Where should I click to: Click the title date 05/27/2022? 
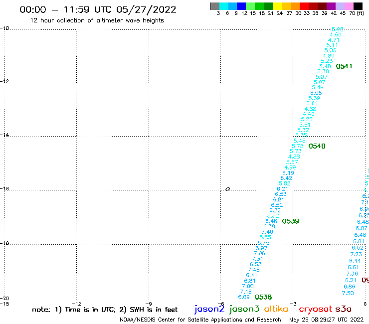tap(146, 10)
